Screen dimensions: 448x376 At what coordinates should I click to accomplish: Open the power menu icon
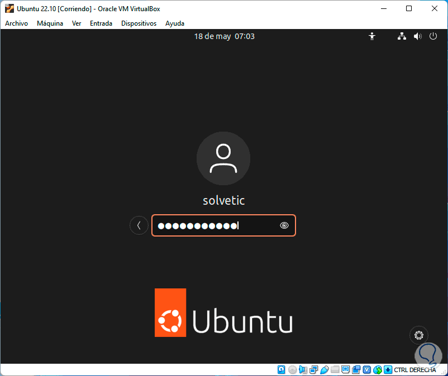pos(433,36)
